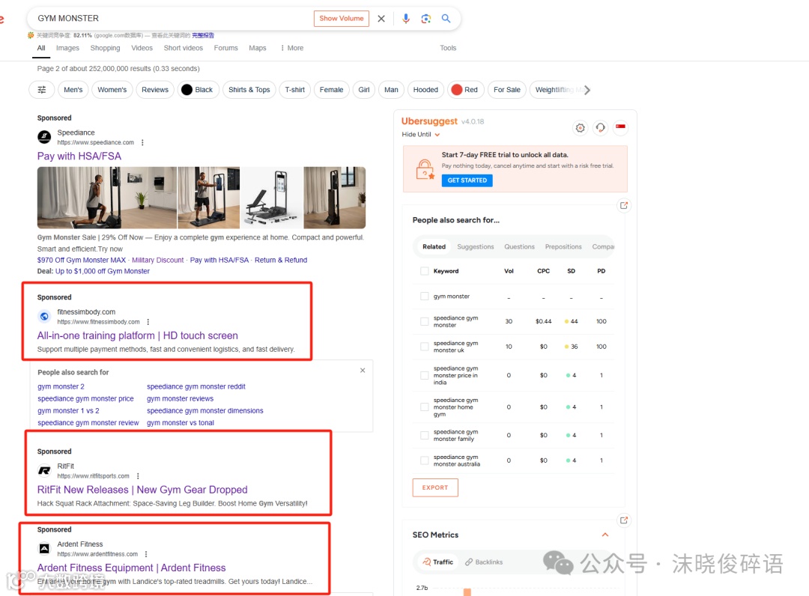Click the blue magnifier search icon
This screenshot has width=809, height=596.
(446, 19)
